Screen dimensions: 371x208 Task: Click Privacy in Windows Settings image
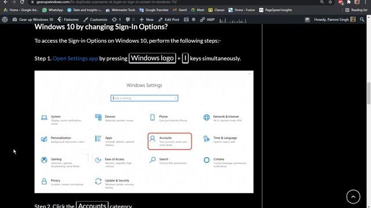click(62, 182)
